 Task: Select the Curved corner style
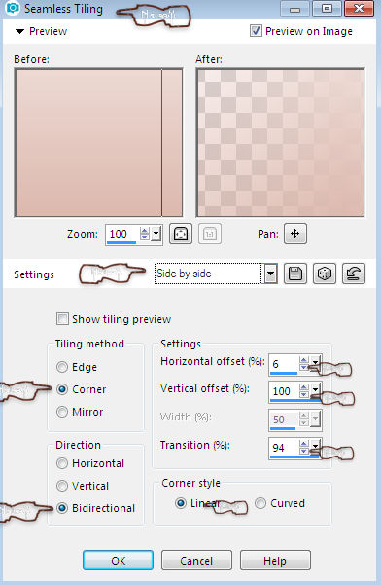click(x=260, y=503)
